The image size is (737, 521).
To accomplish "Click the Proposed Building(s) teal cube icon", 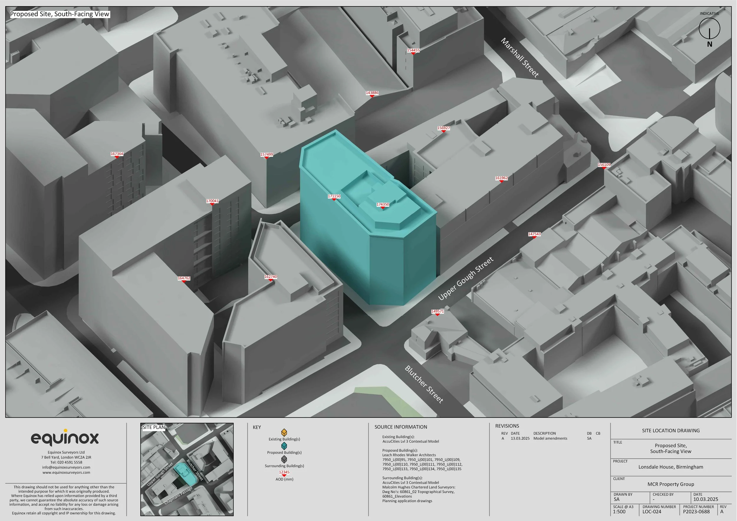I will pos(284,446).
